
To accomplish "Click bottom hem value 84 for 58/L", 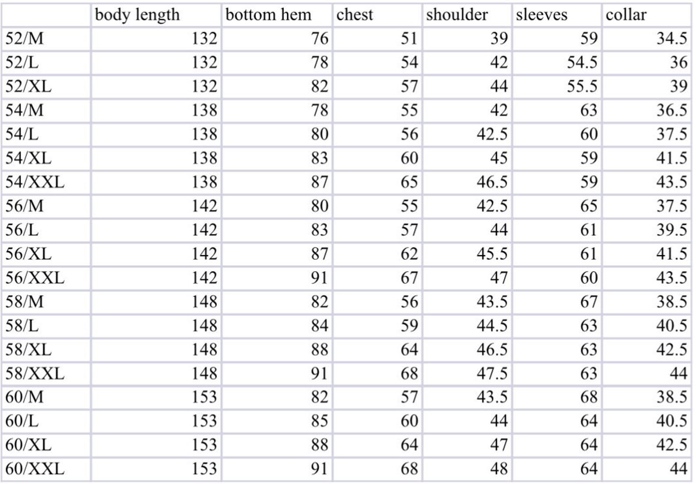I will [320, 326].
